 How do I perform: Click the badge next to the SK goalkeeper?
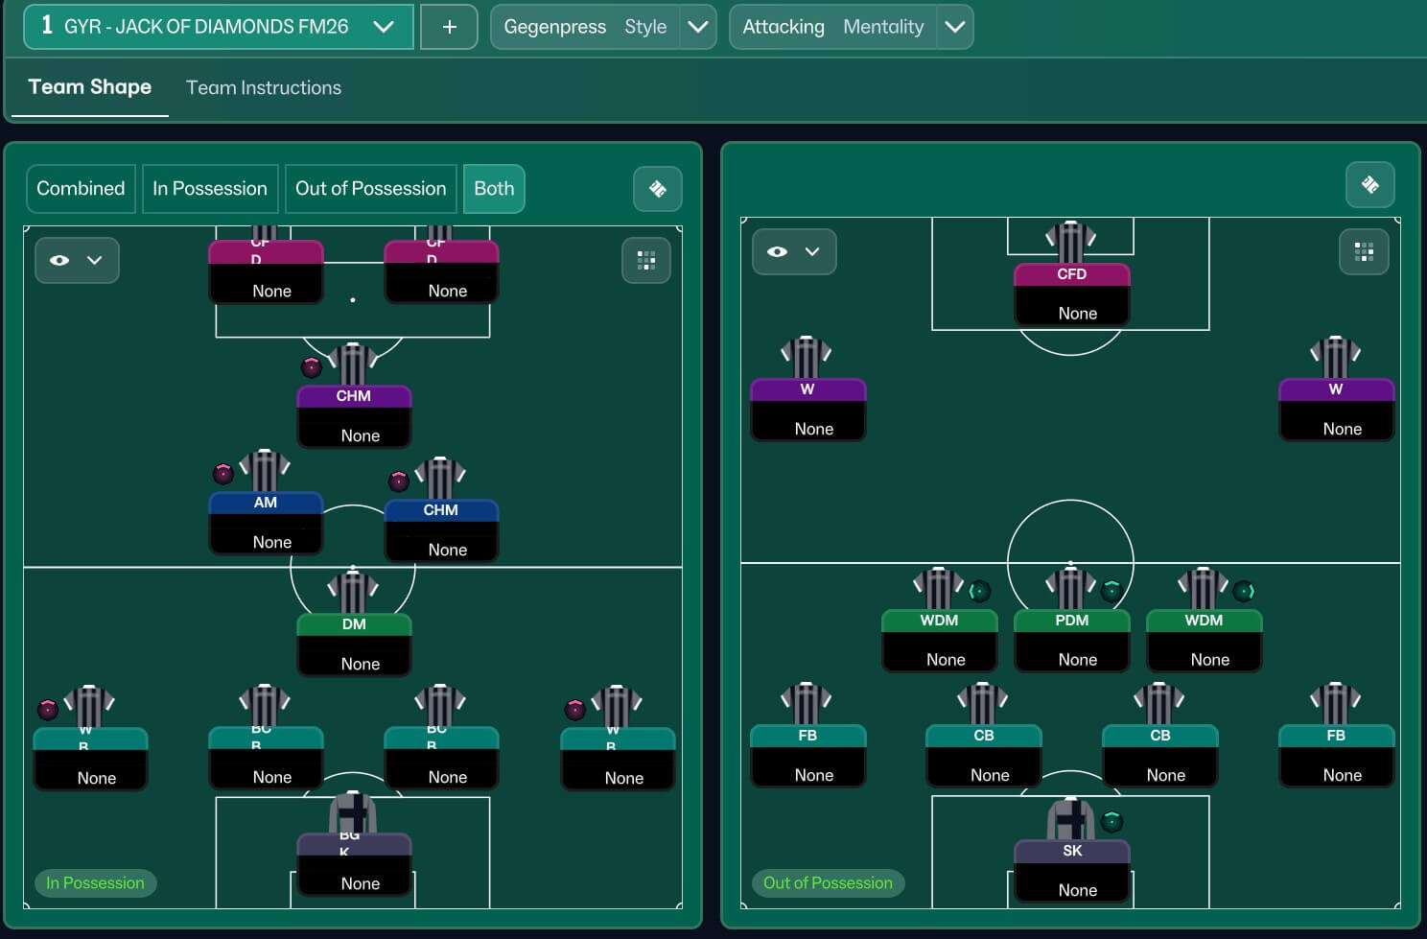(x=1111, y=821)
